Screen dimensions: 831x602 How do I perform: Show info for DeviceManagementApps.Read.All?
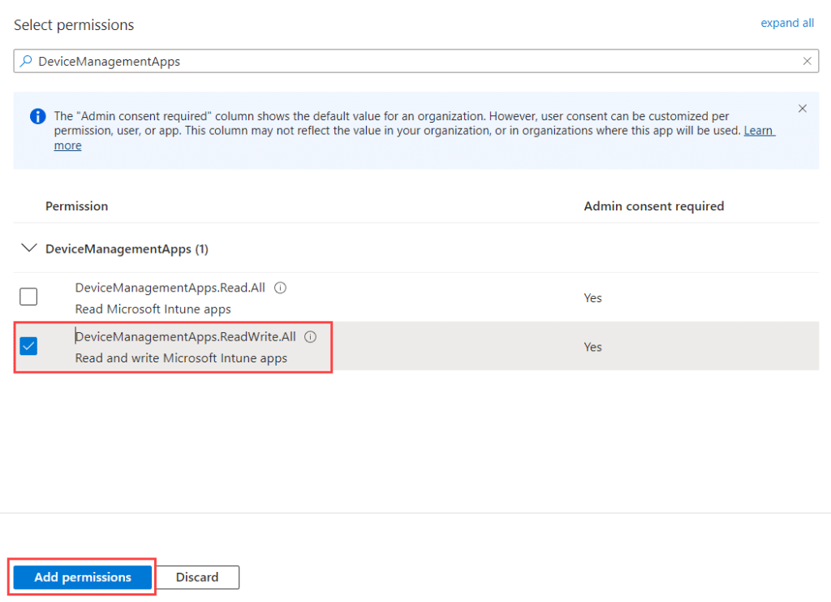[280, 288]
